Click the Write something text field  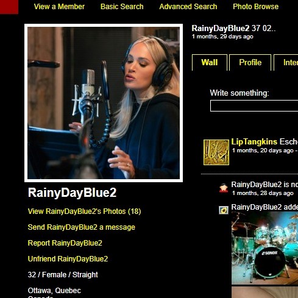click(x=254, y=105)
